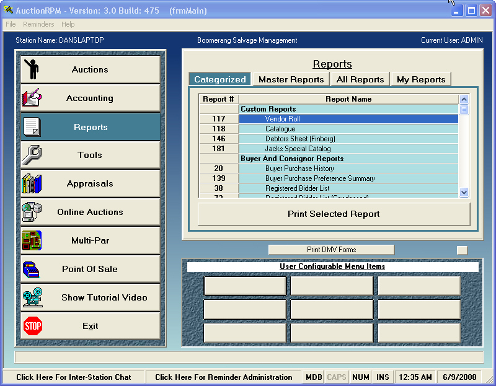
Task: Click the report list scroll down arrow
Action: 464,192
